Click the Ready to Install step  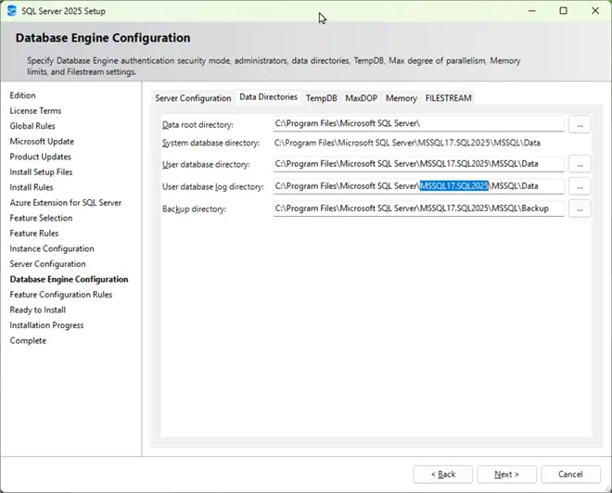pyautogui.click(x=37, y=310)
